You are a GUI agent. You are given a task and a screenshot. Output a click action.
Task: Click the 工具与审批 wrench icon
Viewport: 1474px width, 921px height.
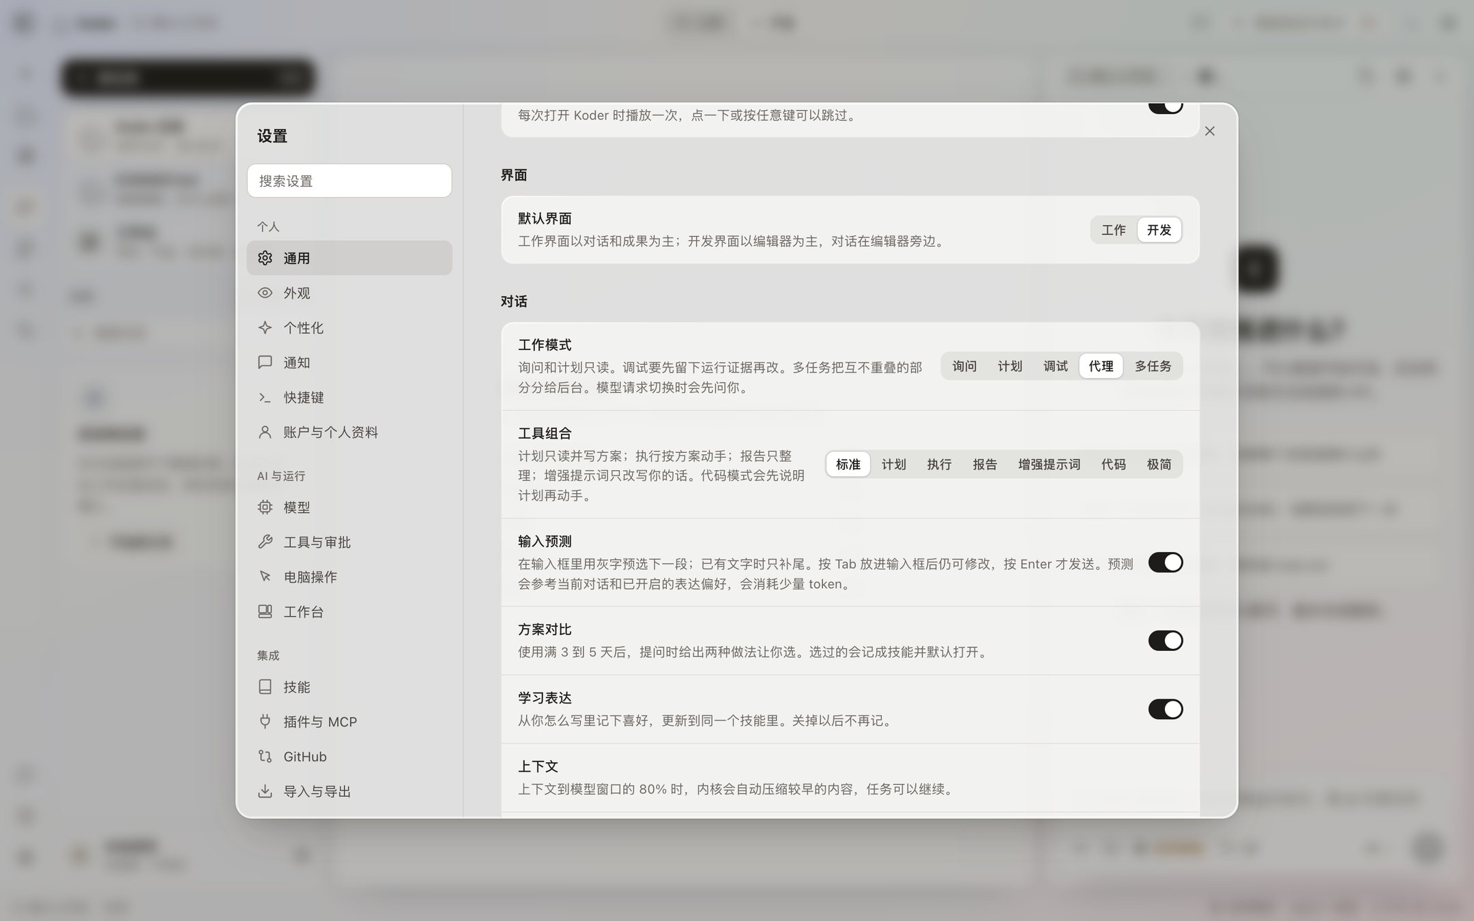click(265, 542)
